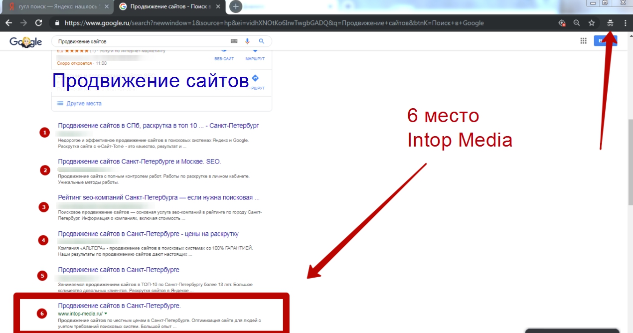Click the address bar URL
Screen dimensions: 633x333
[274, 23]
